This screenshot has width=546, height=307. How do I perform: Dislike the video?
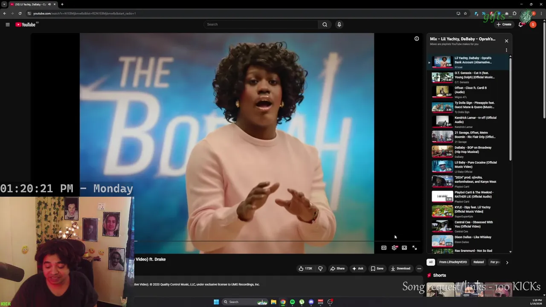click(x=320, y=269)
